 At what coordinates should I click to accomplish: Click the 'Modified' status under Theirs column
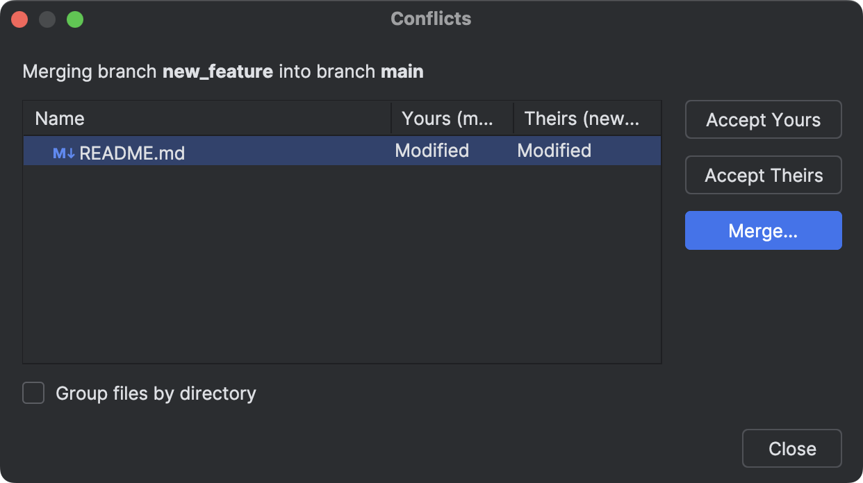click(x=553, y=151)
